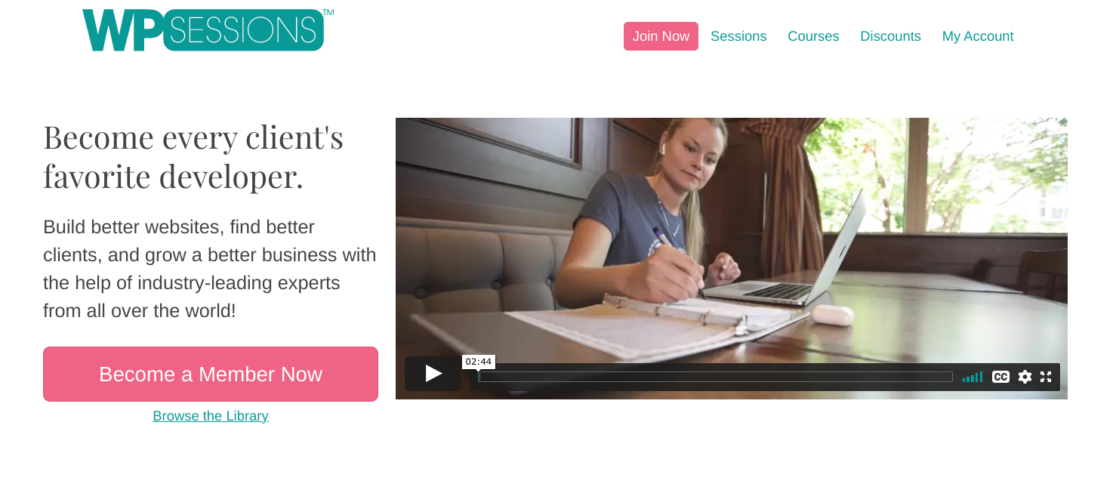Play the intro video
The image size is (1116, 490).
pos(433,374)
